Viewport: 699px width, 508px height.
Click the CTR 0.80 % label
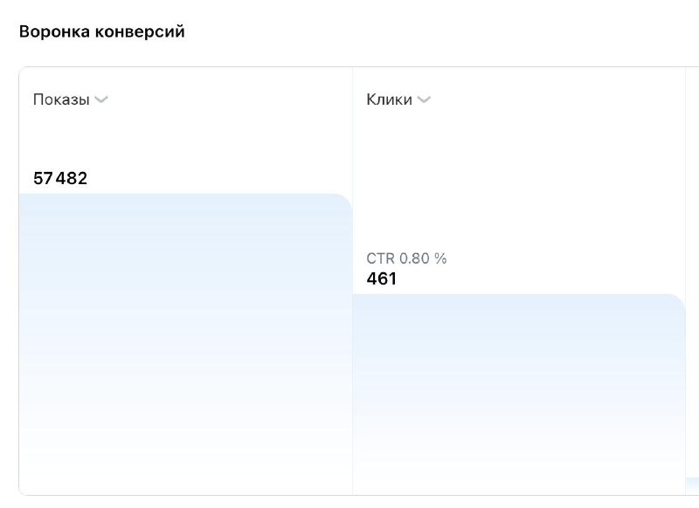click(x=406, y=258)
